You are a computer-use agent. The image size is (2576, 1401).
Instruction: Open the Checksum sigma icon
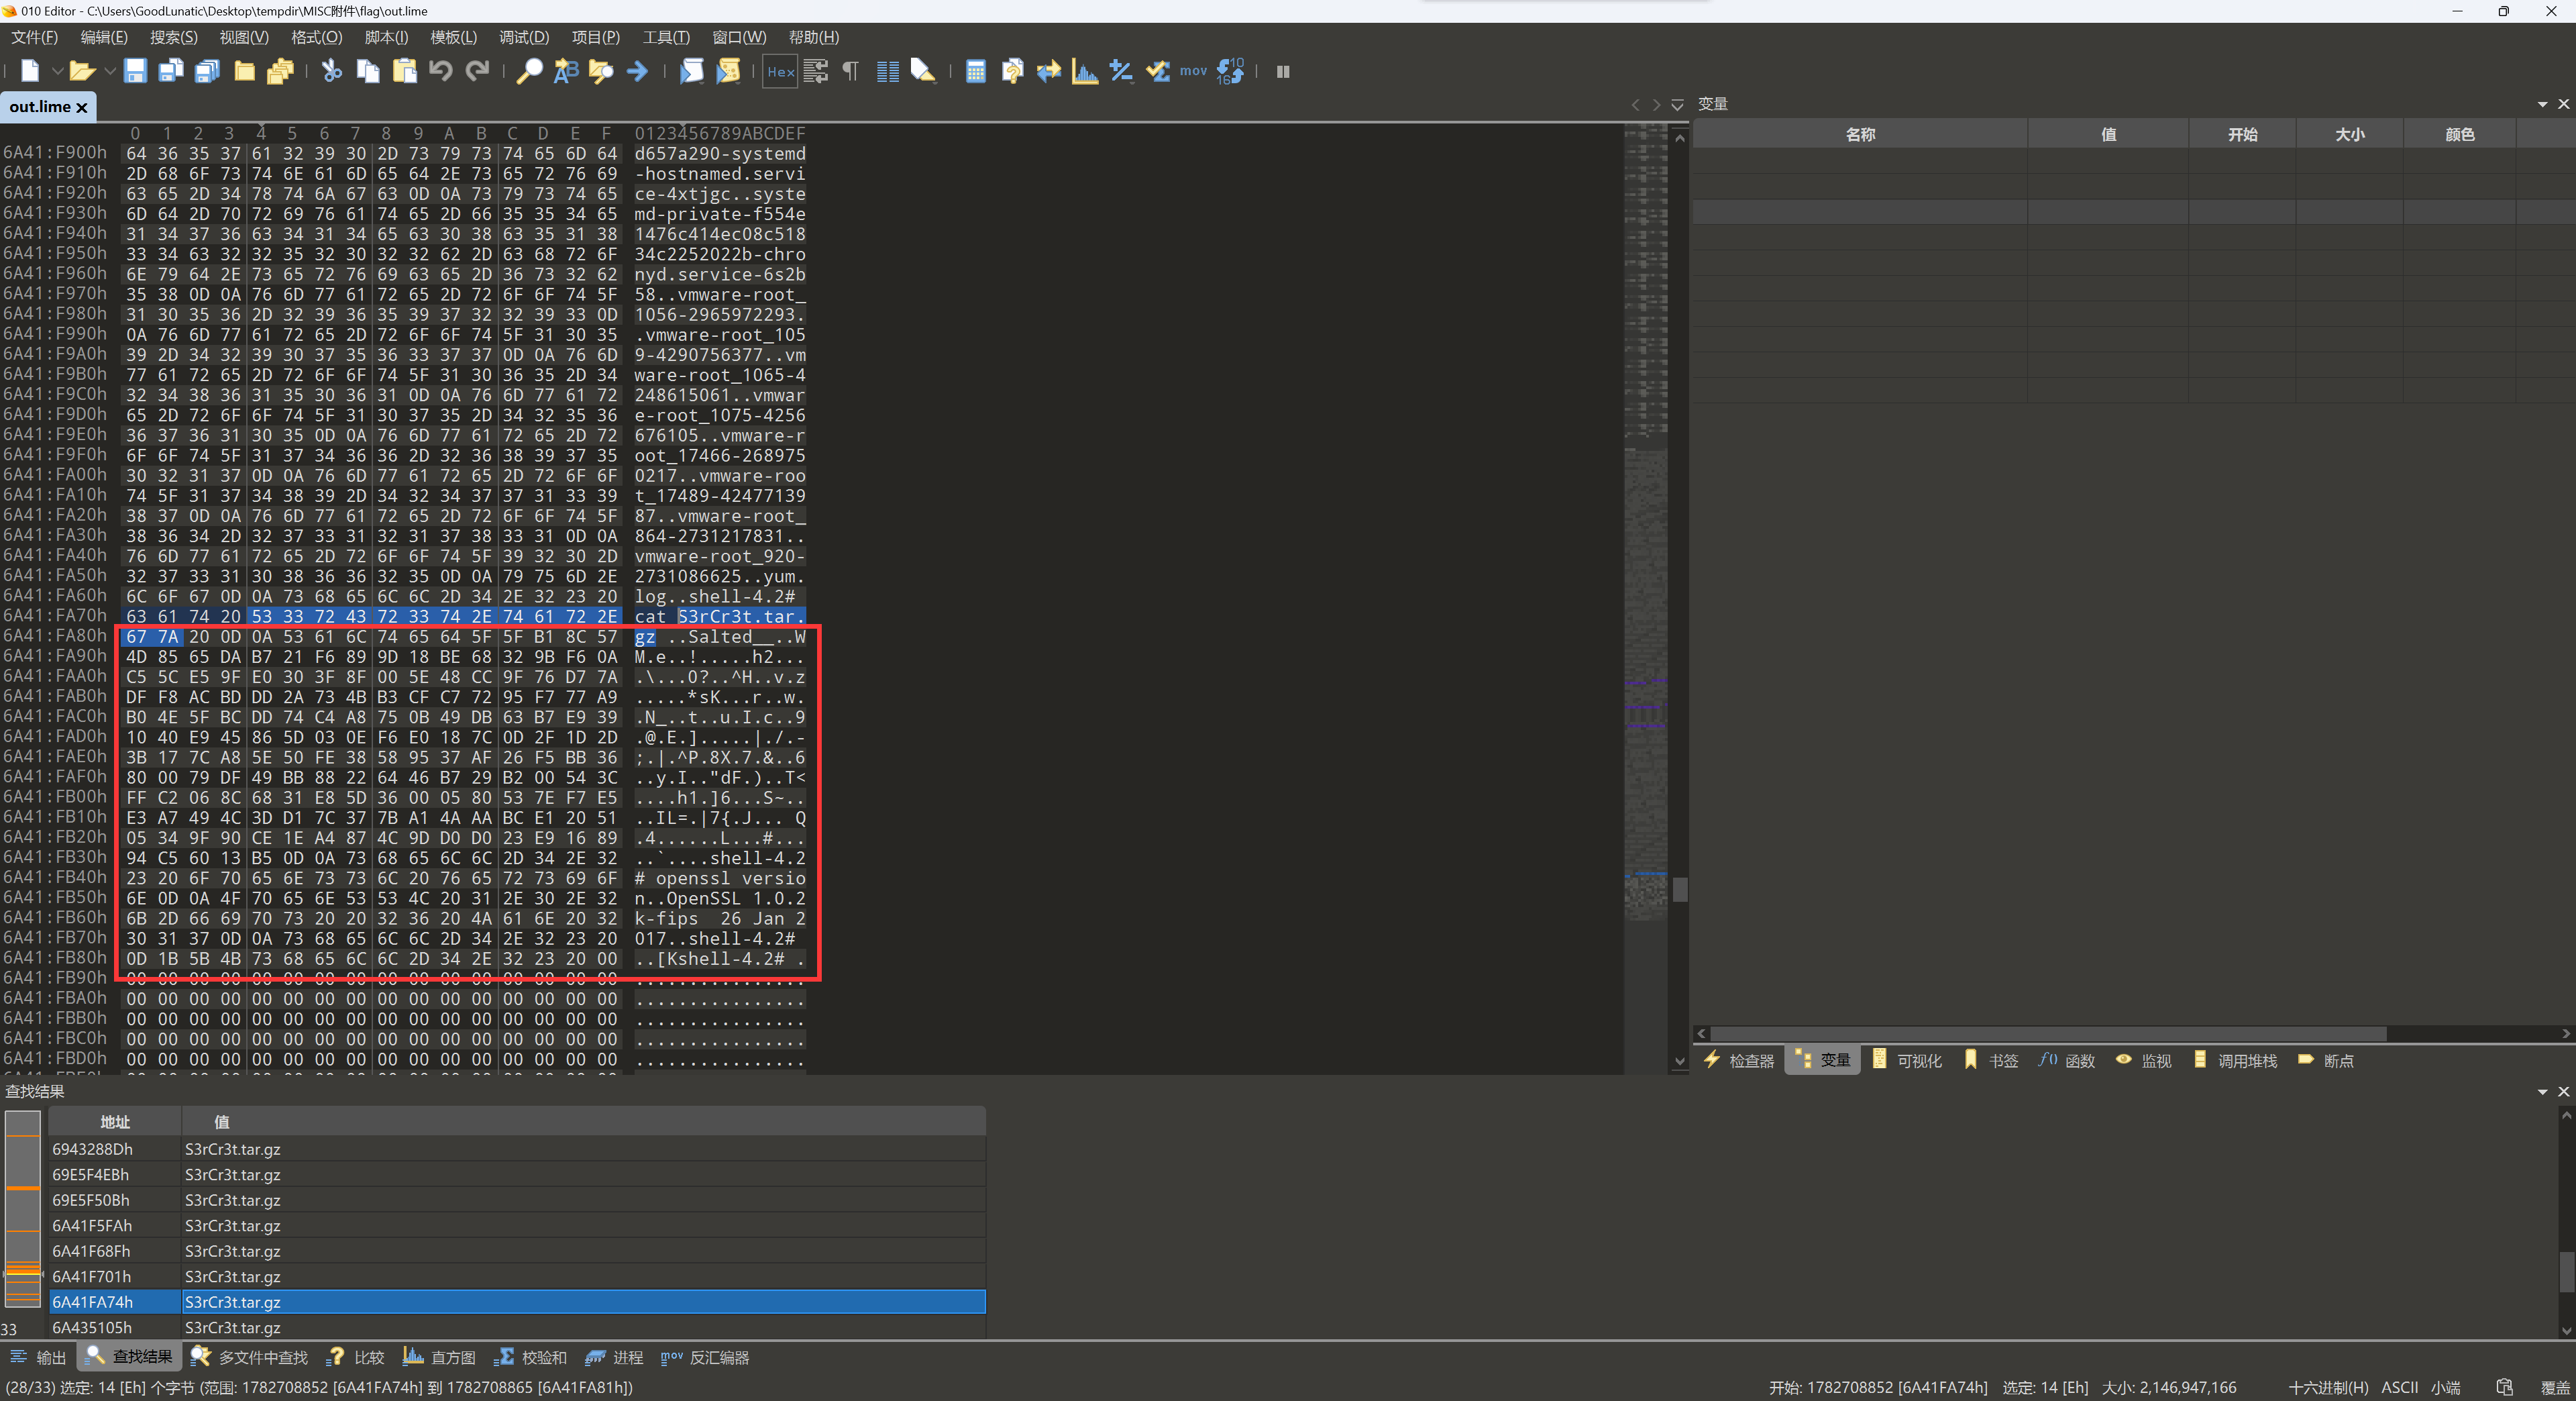point(1158,71)
